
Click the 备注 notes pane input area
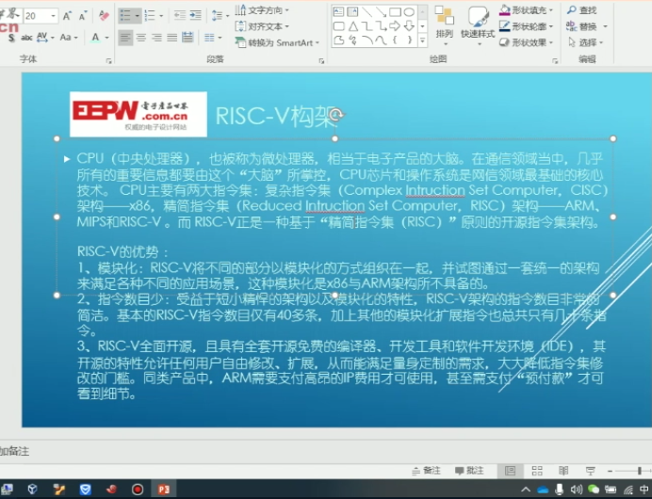(326, 451)
